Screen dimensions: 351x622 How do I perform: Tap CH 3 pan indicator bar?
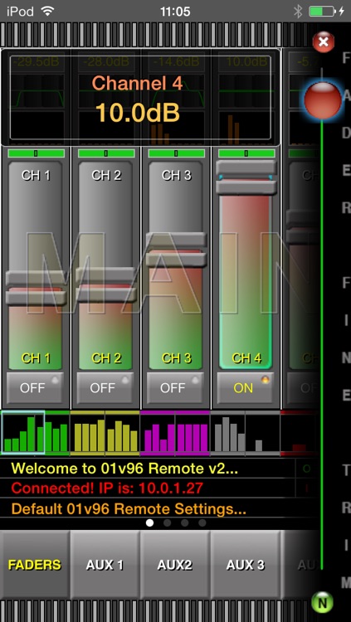click(x=176, y=153)
